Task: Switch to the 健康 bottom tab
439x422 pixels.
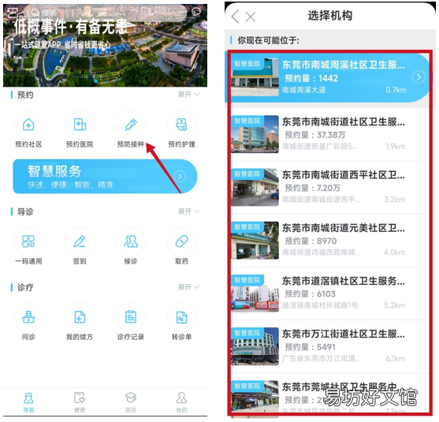Action: [80, 402]
